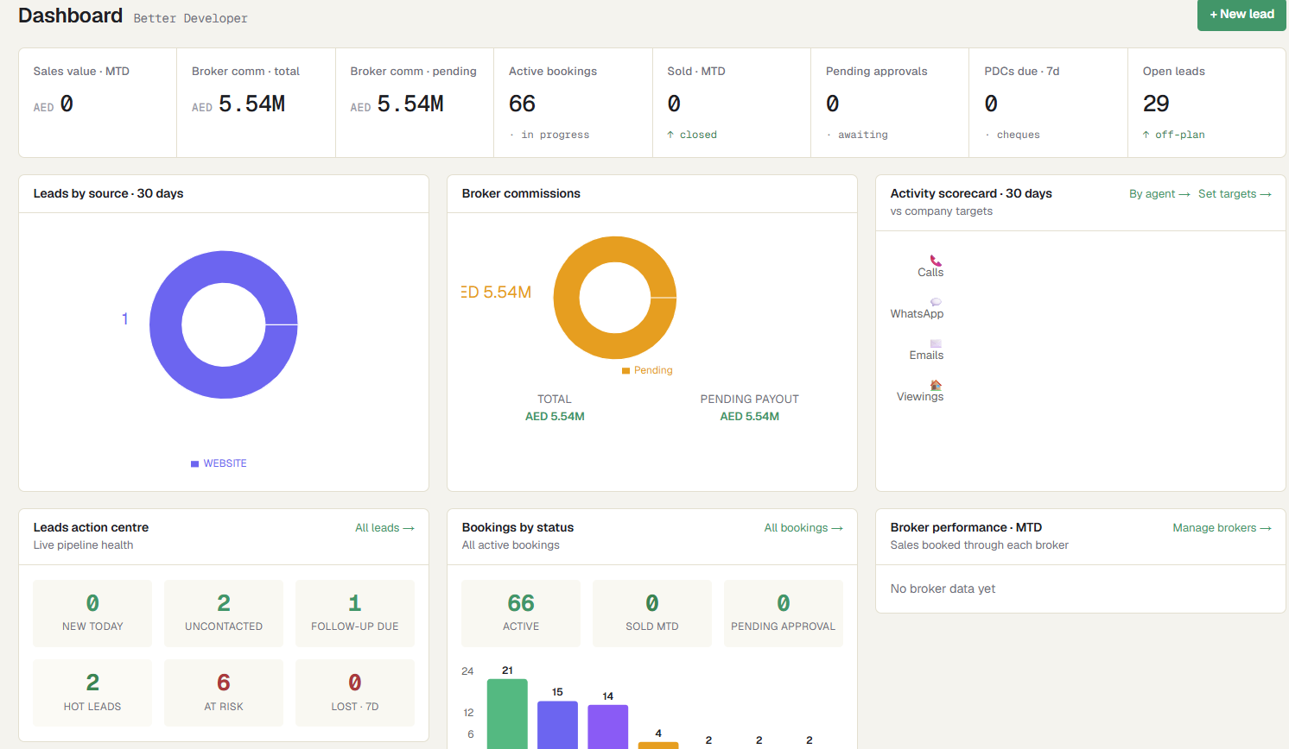This screenshot has width=1289, height=749.
Task: Open the All leads link
Action: (x=384, y=528)
